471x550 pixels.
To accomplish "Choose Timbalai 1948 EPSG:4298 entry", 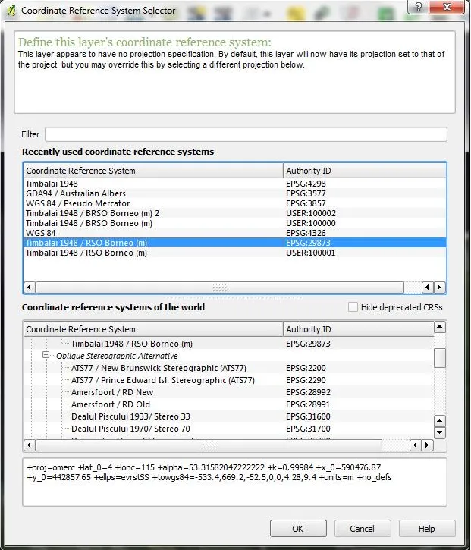I will 52,184.
